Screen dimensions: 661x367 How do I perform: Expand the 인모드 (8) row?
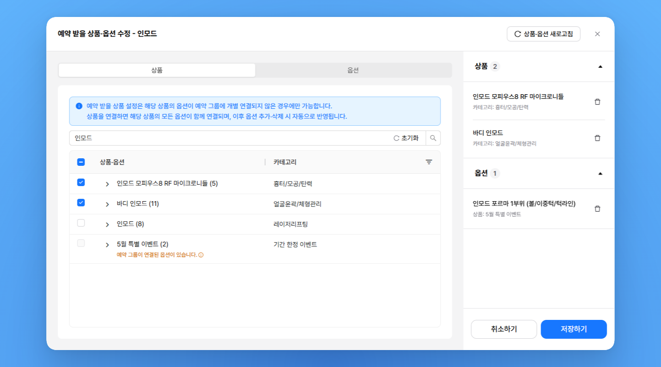107,224
